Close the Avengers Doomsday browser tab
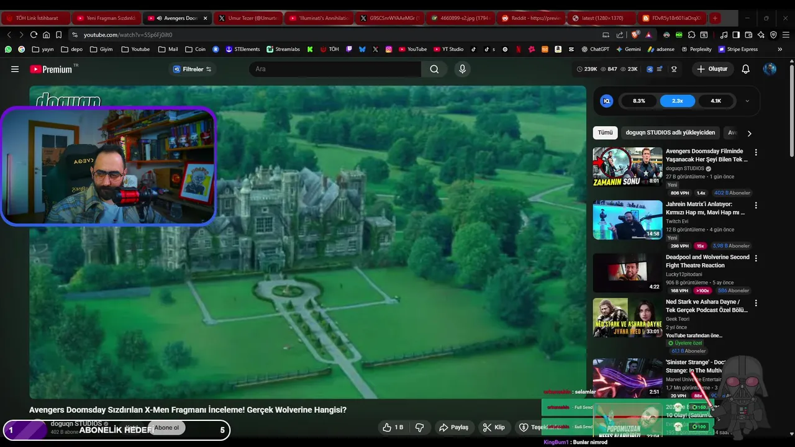 click(x=206, y=18)
